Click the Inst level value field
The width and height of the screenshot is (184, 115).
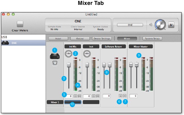pos(87,96)
